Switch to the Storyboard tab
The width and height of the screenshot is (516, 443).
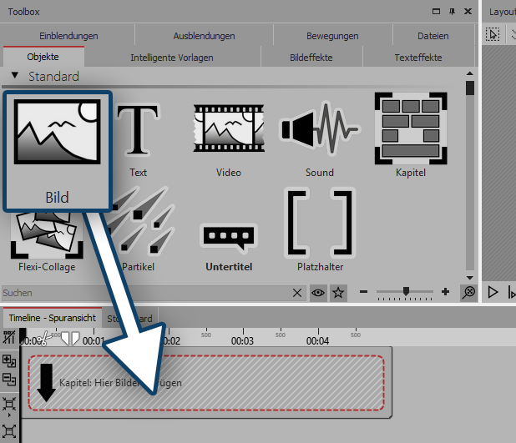tap(129, 319)
